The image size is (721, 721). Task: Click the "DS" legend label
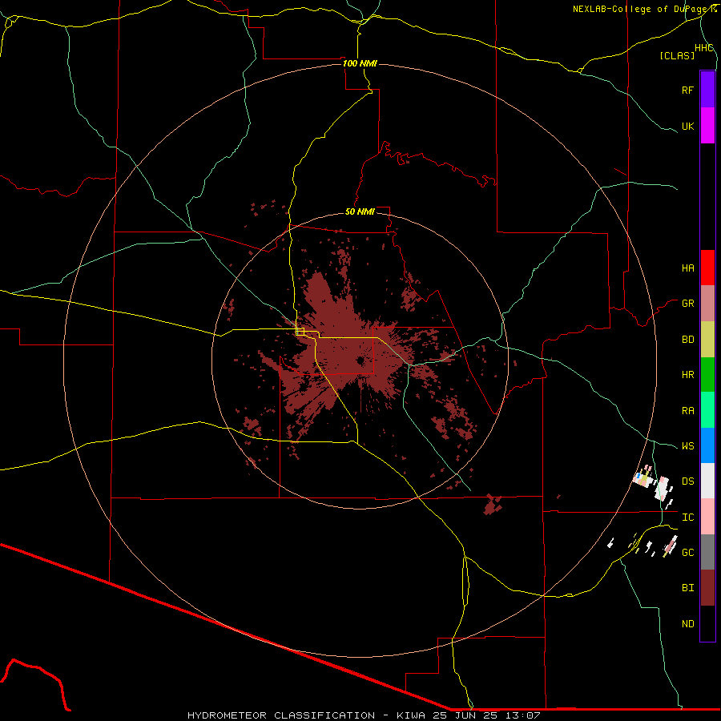coord(687,481)
